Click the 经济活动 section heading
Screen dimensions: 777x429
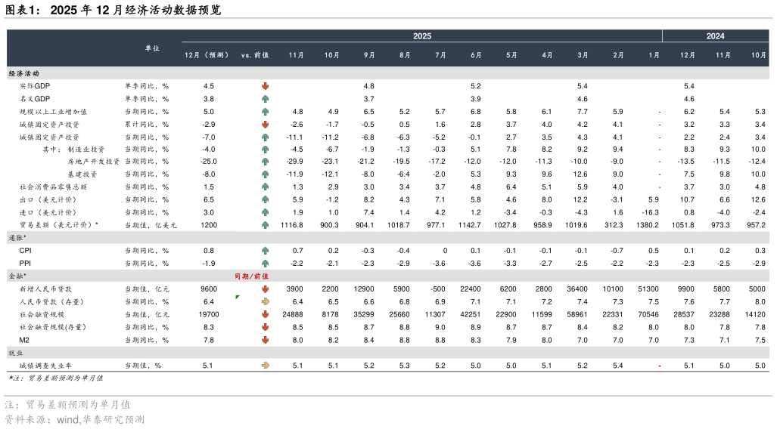pyautogui.click(x=23, y=74)
